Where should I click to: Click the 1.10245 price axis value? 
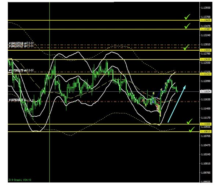[206, 154]
